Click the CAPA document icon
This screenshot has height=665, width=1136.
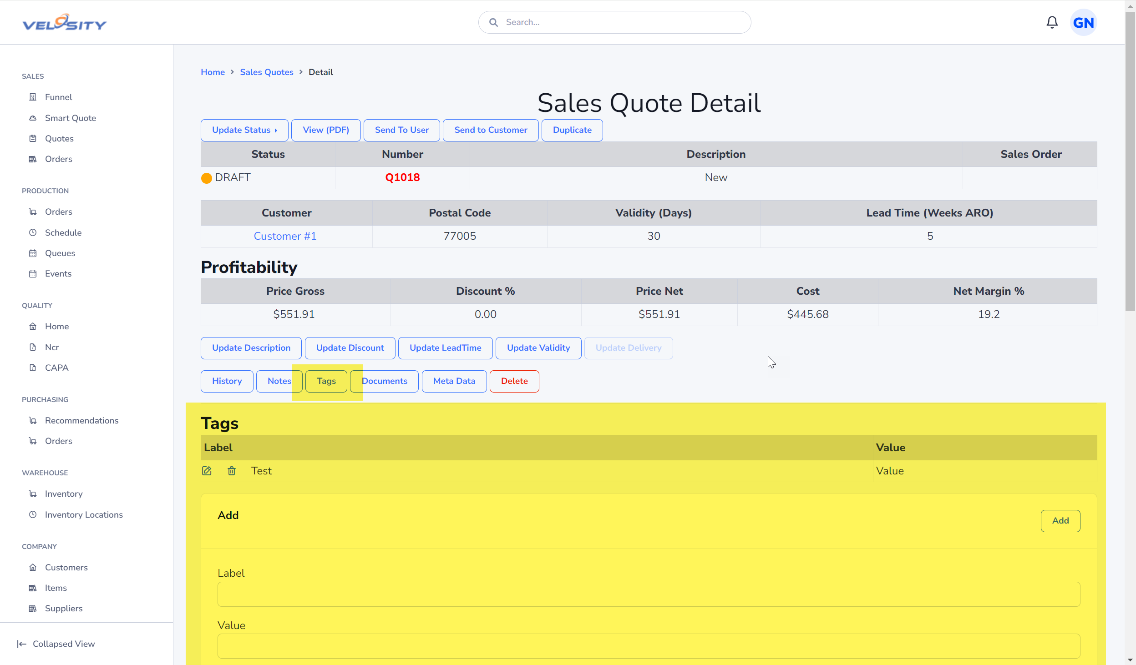(33, 368)
